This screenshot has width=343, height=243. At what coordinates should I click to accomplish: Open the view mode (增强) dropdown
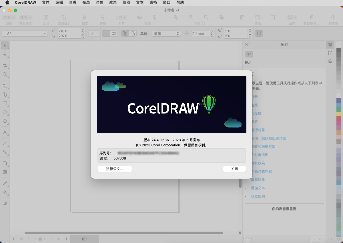pyautogui.click(x=26, y=17)
